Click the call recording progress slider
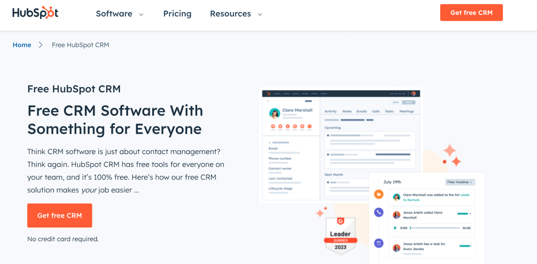Image resolution: width=537 pixels, height=264 pixels. click(x=435, y=228)
